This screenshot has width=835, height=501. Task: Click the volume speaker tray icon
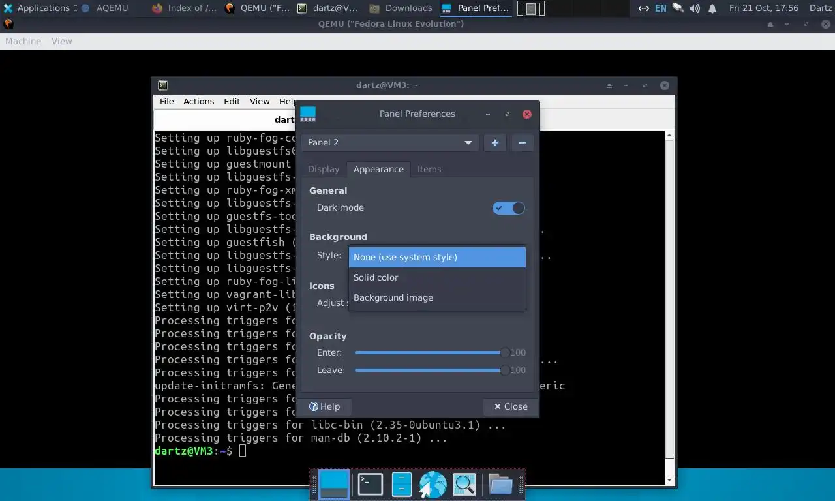[x=695, y=8]
